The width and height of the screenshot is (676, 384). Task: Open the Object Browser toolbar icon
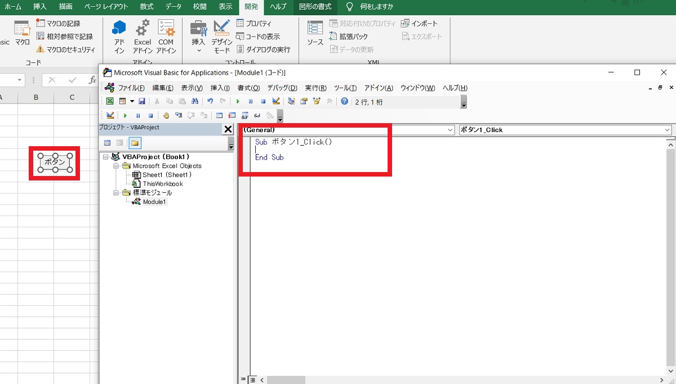(x=317, y=101)
